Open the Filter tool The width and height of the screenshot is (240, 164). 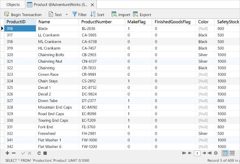pos(79,14)
